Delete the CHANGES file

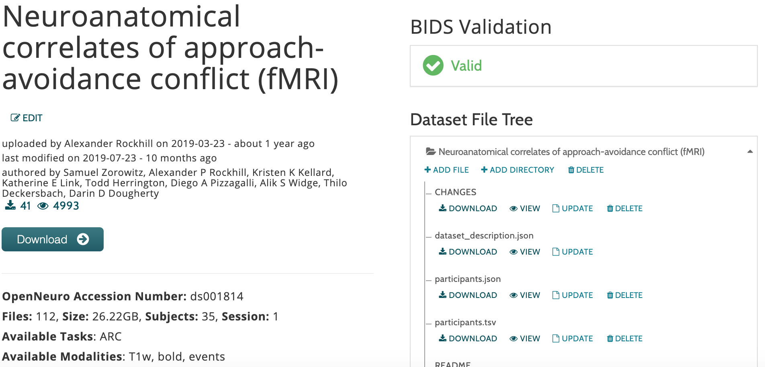[x=624, y=208]
